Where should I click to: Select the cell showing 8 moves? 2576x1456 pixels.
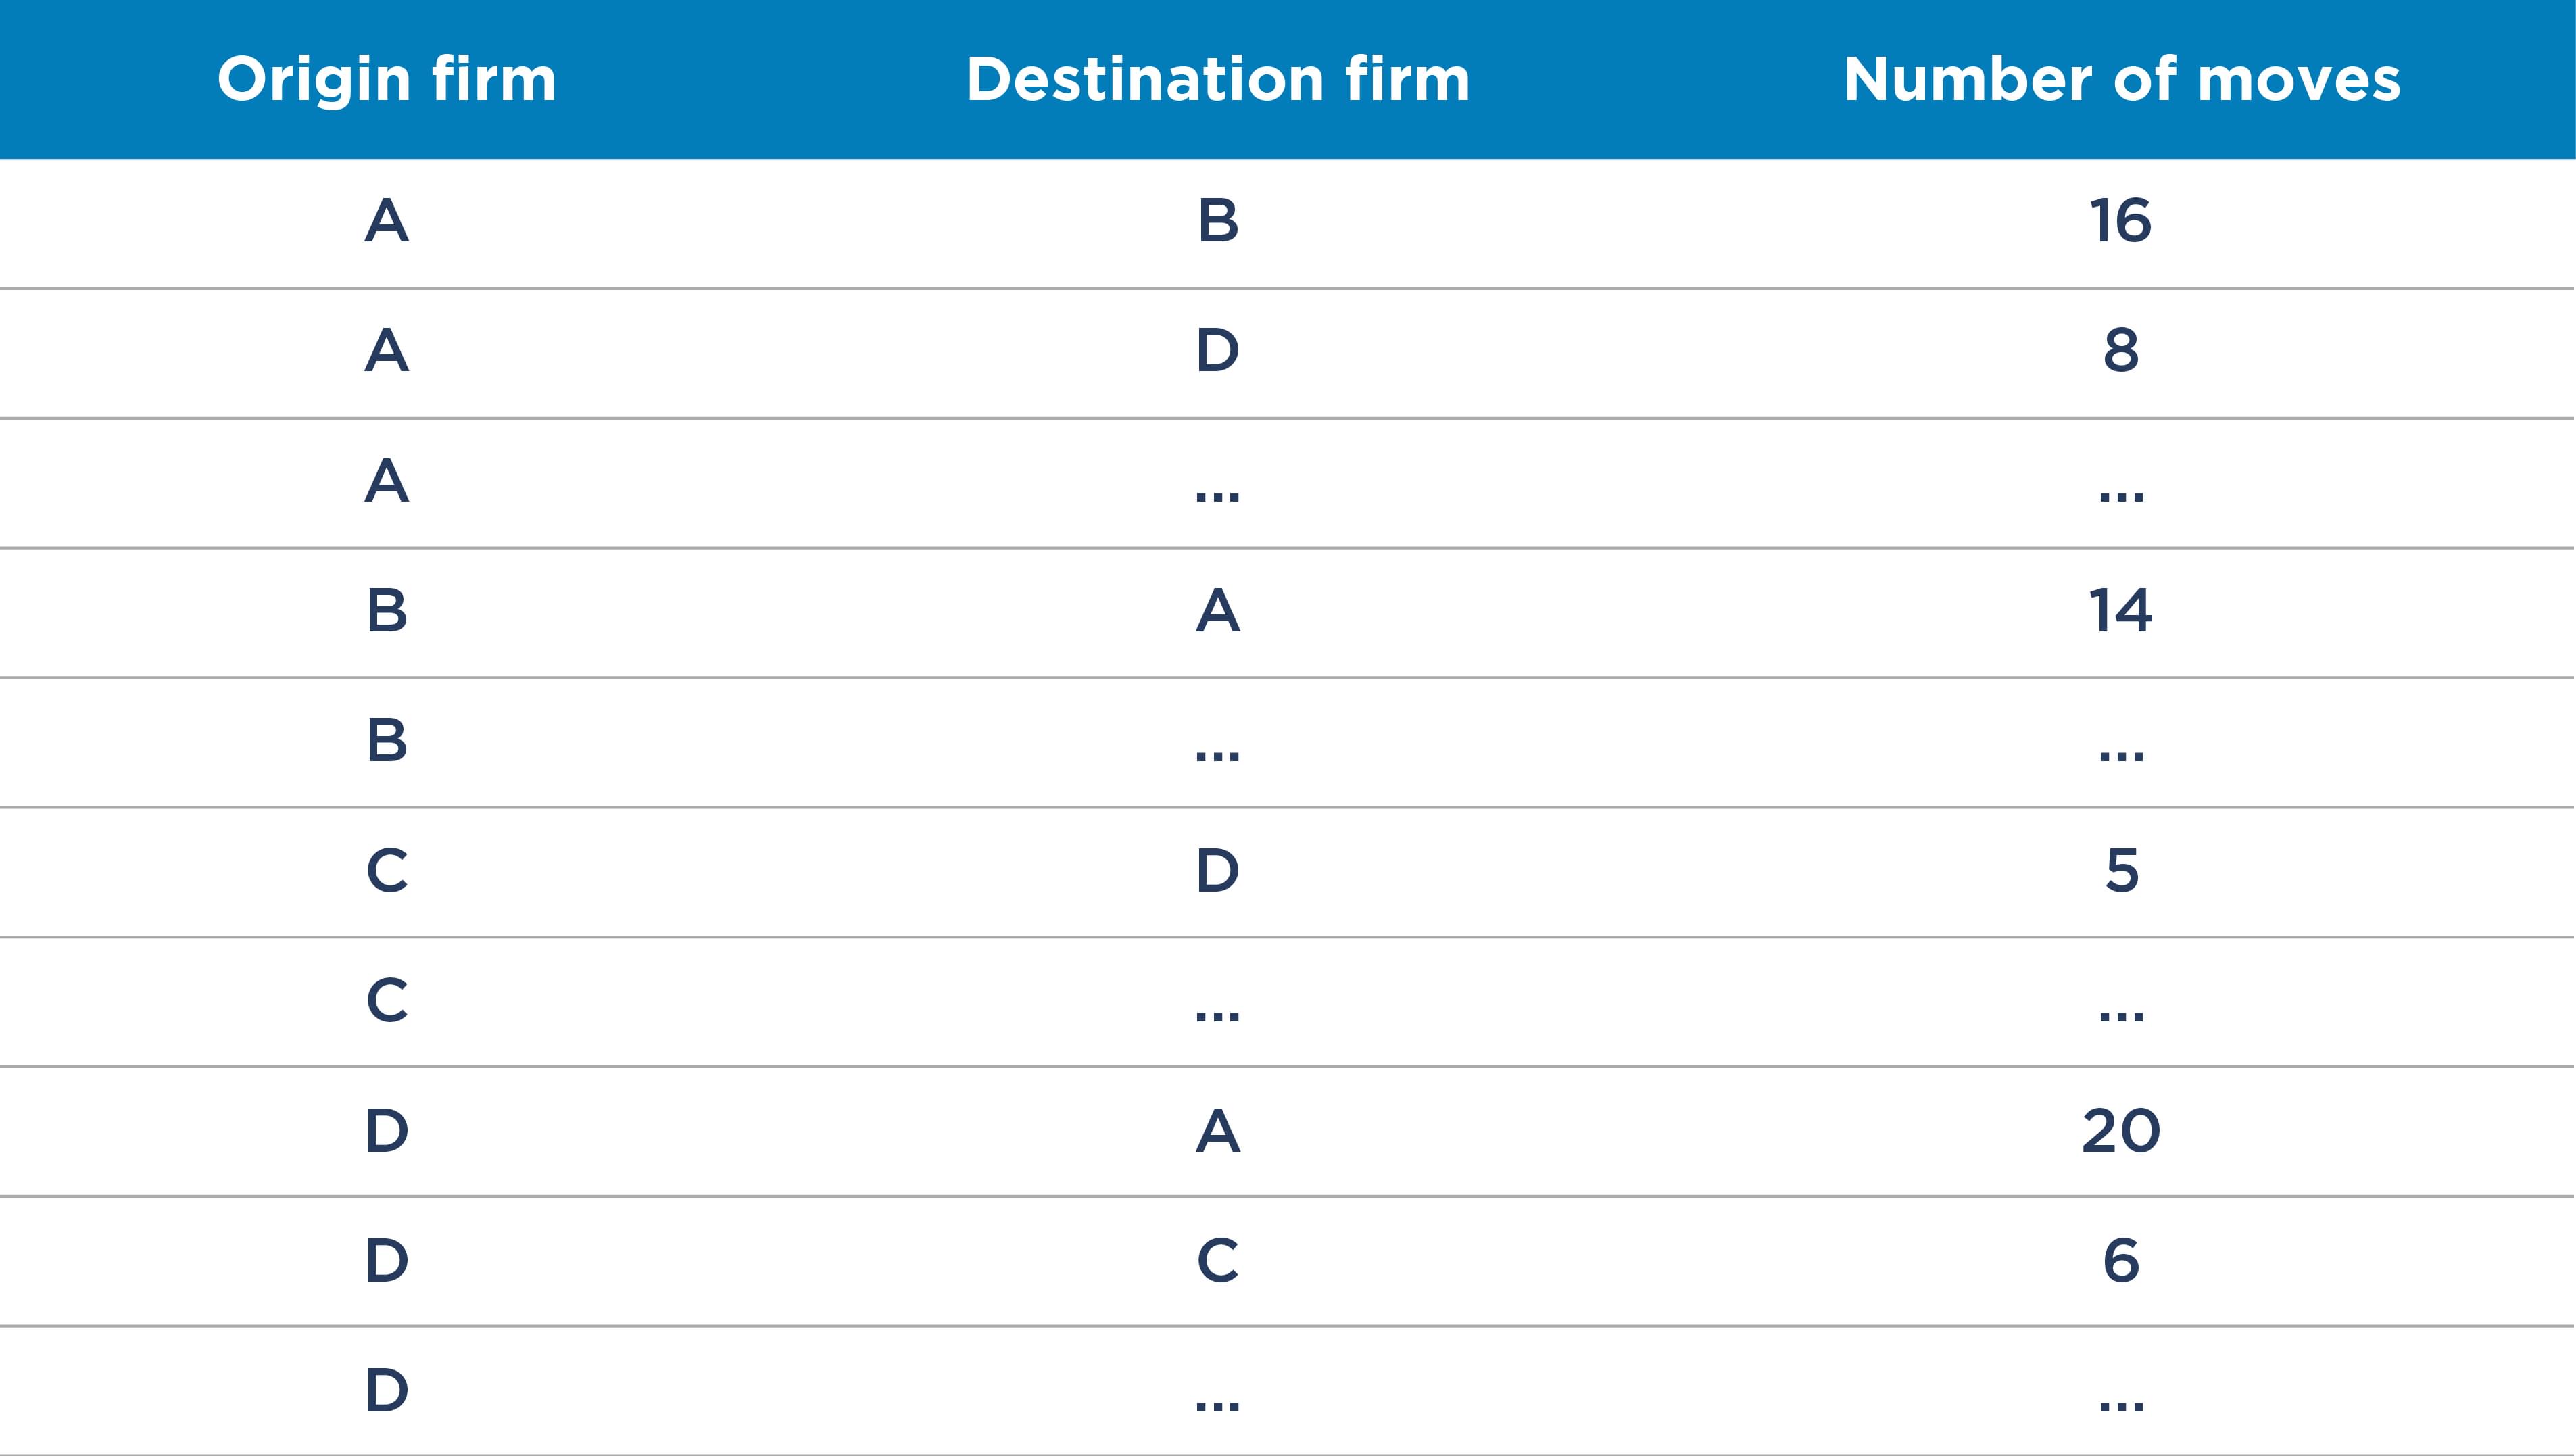(2120, 351)
